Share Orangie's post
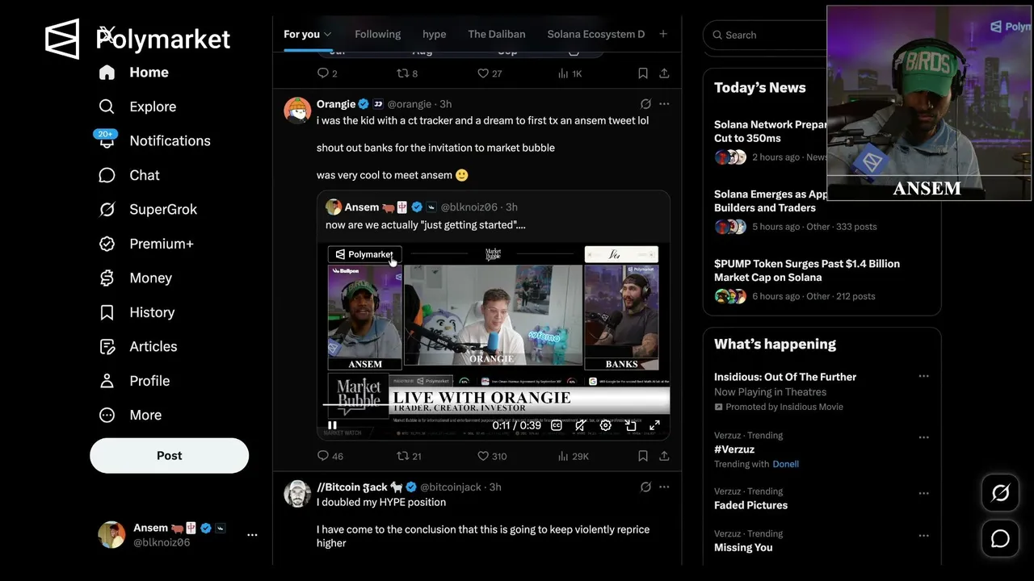 [664, 456]
